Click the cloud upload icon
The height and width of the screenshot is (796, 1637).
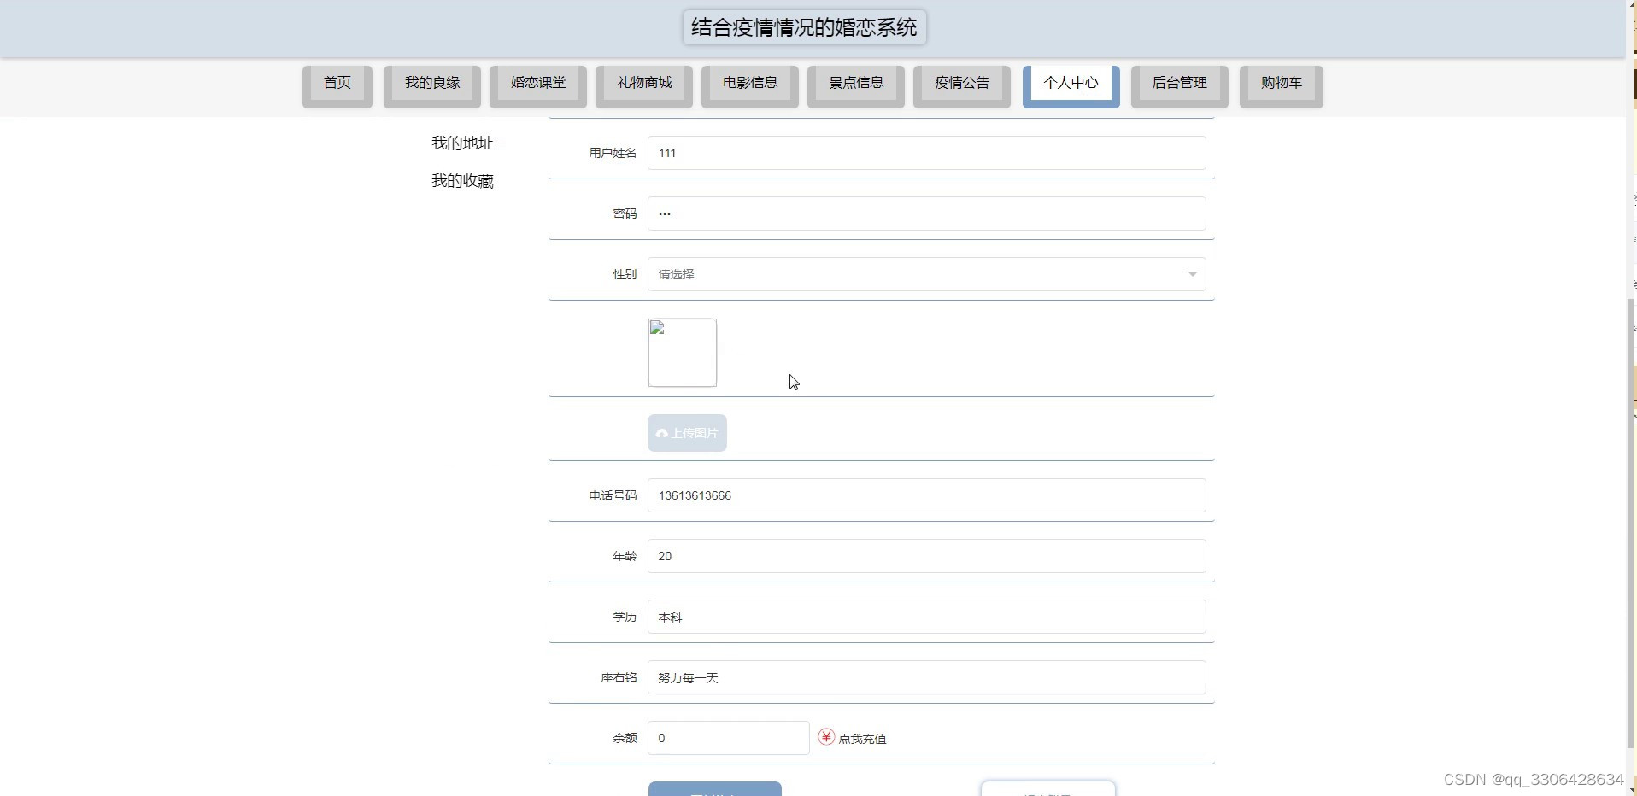662,434
